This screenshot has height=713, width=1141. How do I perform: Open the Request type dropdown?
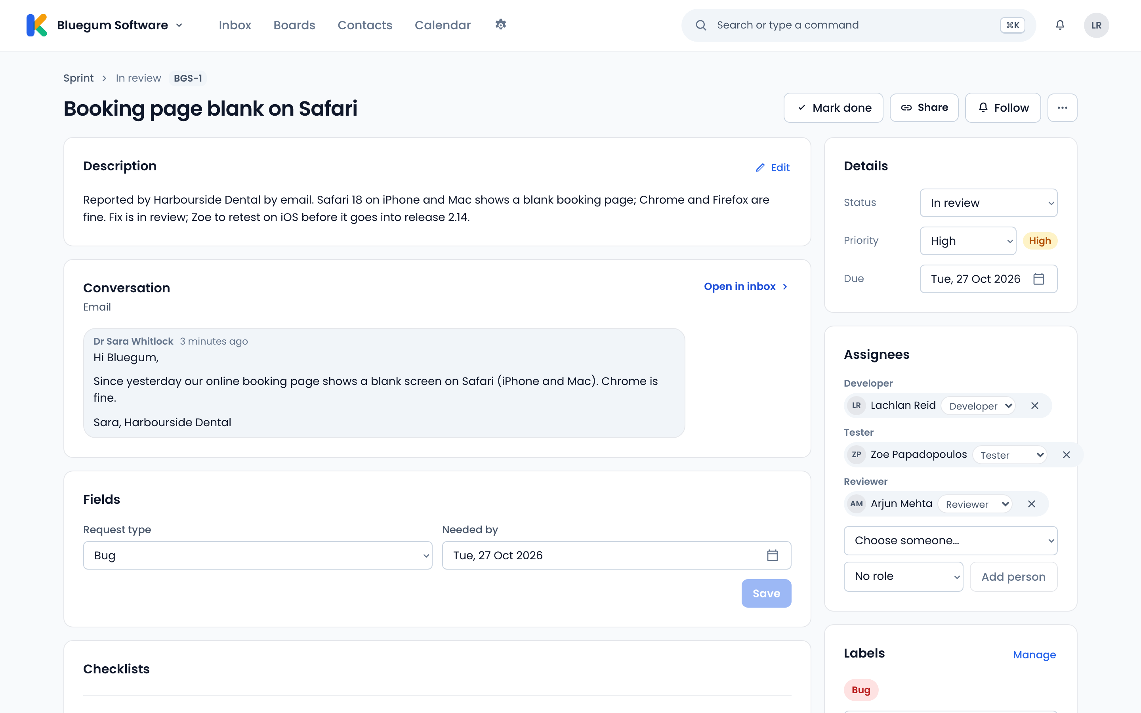tap(258, 555)
